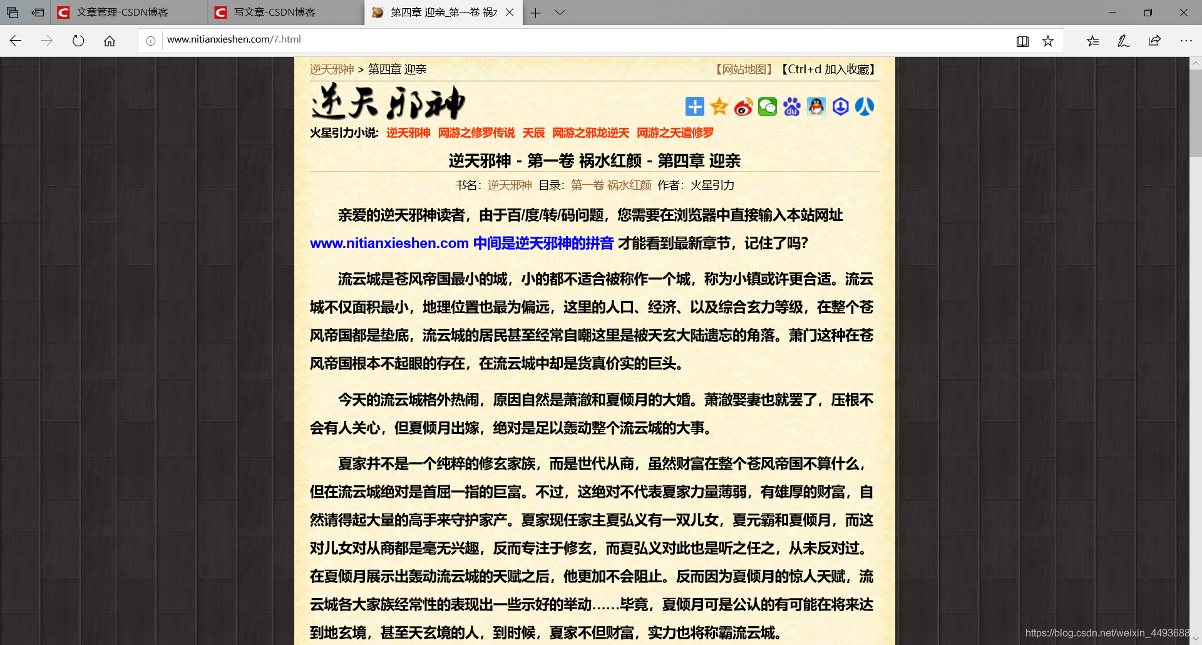Image resolution: width=1202 pixels, height=645 pixels.
Task: Click the 逆天邪神 calligraphy logo
Action: click(388, 102)
